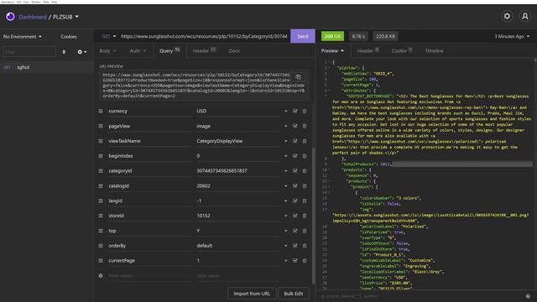Switch to the Docs tab
Screen dimensions: 537x302
pos(234,50)
